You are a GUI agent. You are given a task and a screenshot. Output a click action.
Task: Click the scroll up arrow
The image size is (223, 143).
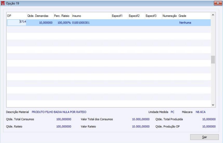pos(213,15)
